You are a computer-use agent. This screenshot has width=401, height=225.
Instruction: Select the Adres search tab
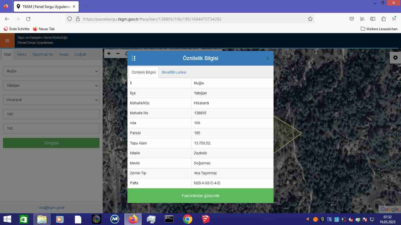(21, 54)
